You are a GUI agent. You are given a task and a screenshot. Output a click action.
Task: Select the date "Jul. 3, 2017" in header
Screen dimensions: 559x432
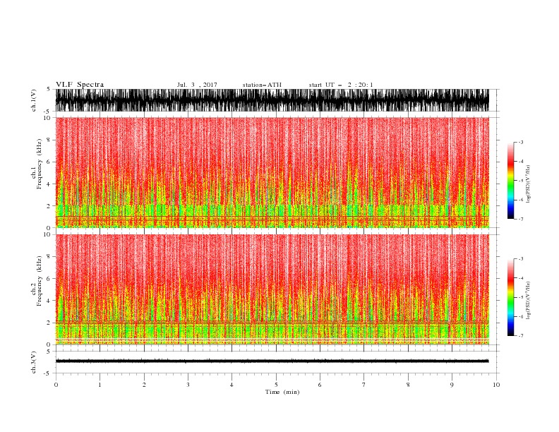[197, 85]
